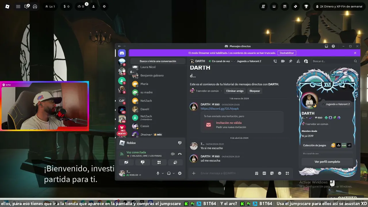The image size is (368, 207).
Task: Expand the +2 games in Colección de juegos
Action: [349, 145]
